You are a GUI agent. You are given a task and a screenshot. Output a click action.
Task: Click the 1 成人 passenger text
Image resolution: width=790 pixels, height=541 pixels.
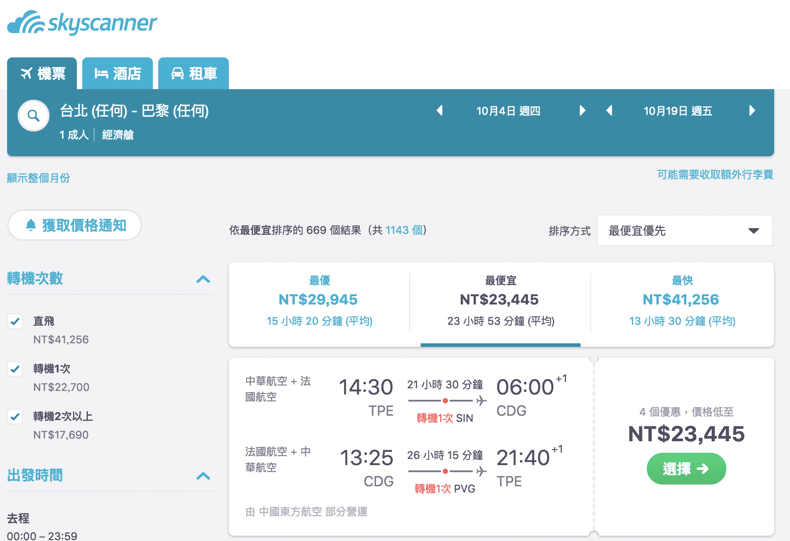[74, 135]
